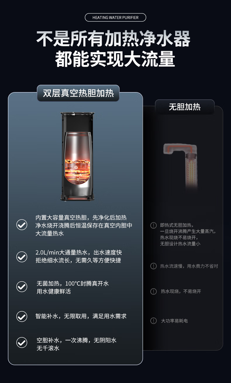Screen dimensions: 231x383
Task: Click checkmark icon beside 内置大容量真空热胆
Action: tap(22, 225)
